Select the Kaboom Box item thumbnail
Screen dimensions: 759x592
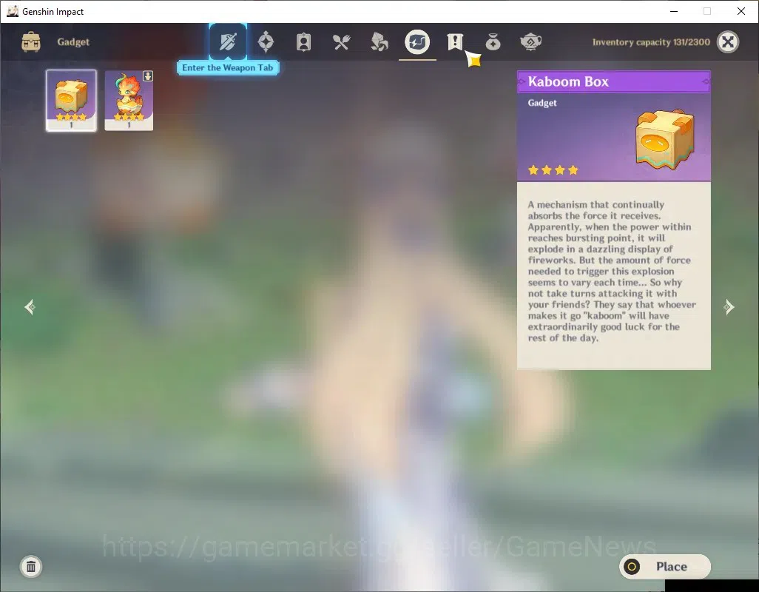[x=71, y=100]
